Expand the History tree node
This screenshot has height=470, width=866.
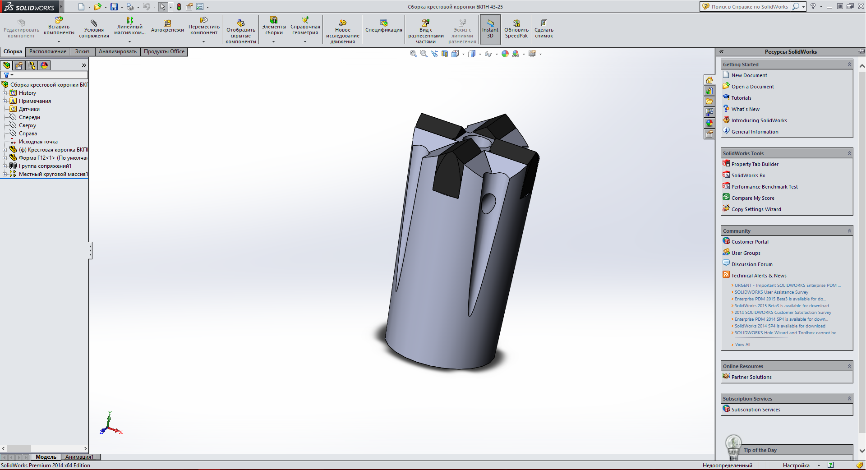click(5, 93)
